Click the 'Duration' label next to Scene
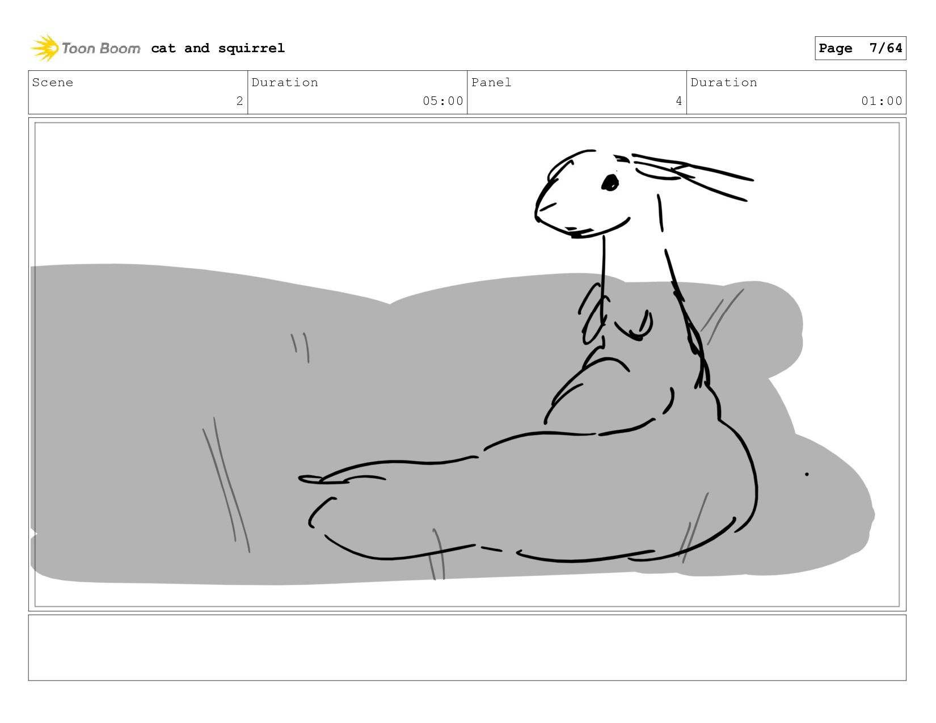Image resolution: width=936 pixels, height=723 pixels. (285, 82)
